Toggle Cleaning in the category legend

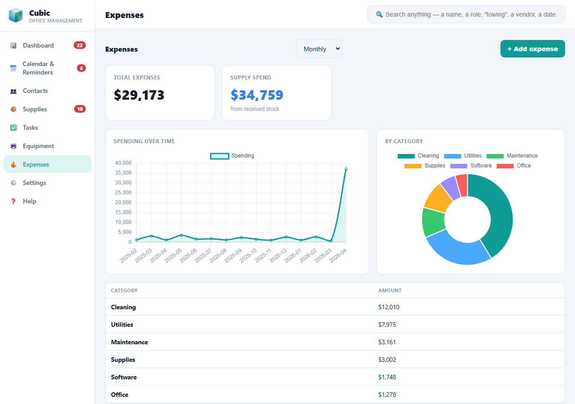pos(418,156)
